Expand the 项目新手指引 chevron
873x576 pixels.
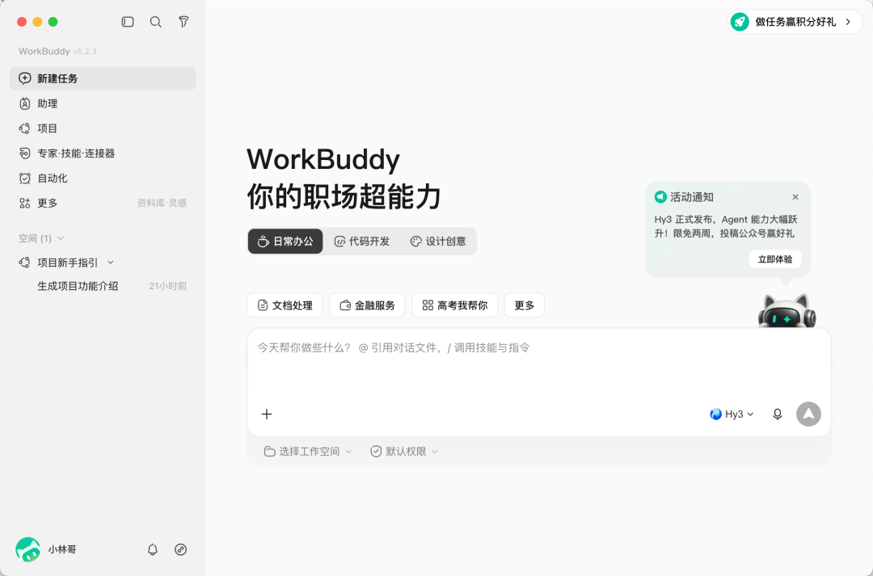111,262
